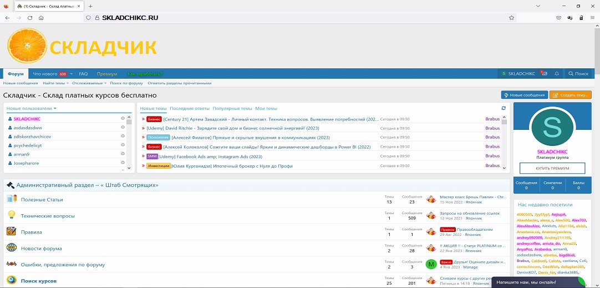Open a new browser tab
Image resolution: width=600 pixels, height=288 pixels.
coord(90,6)
